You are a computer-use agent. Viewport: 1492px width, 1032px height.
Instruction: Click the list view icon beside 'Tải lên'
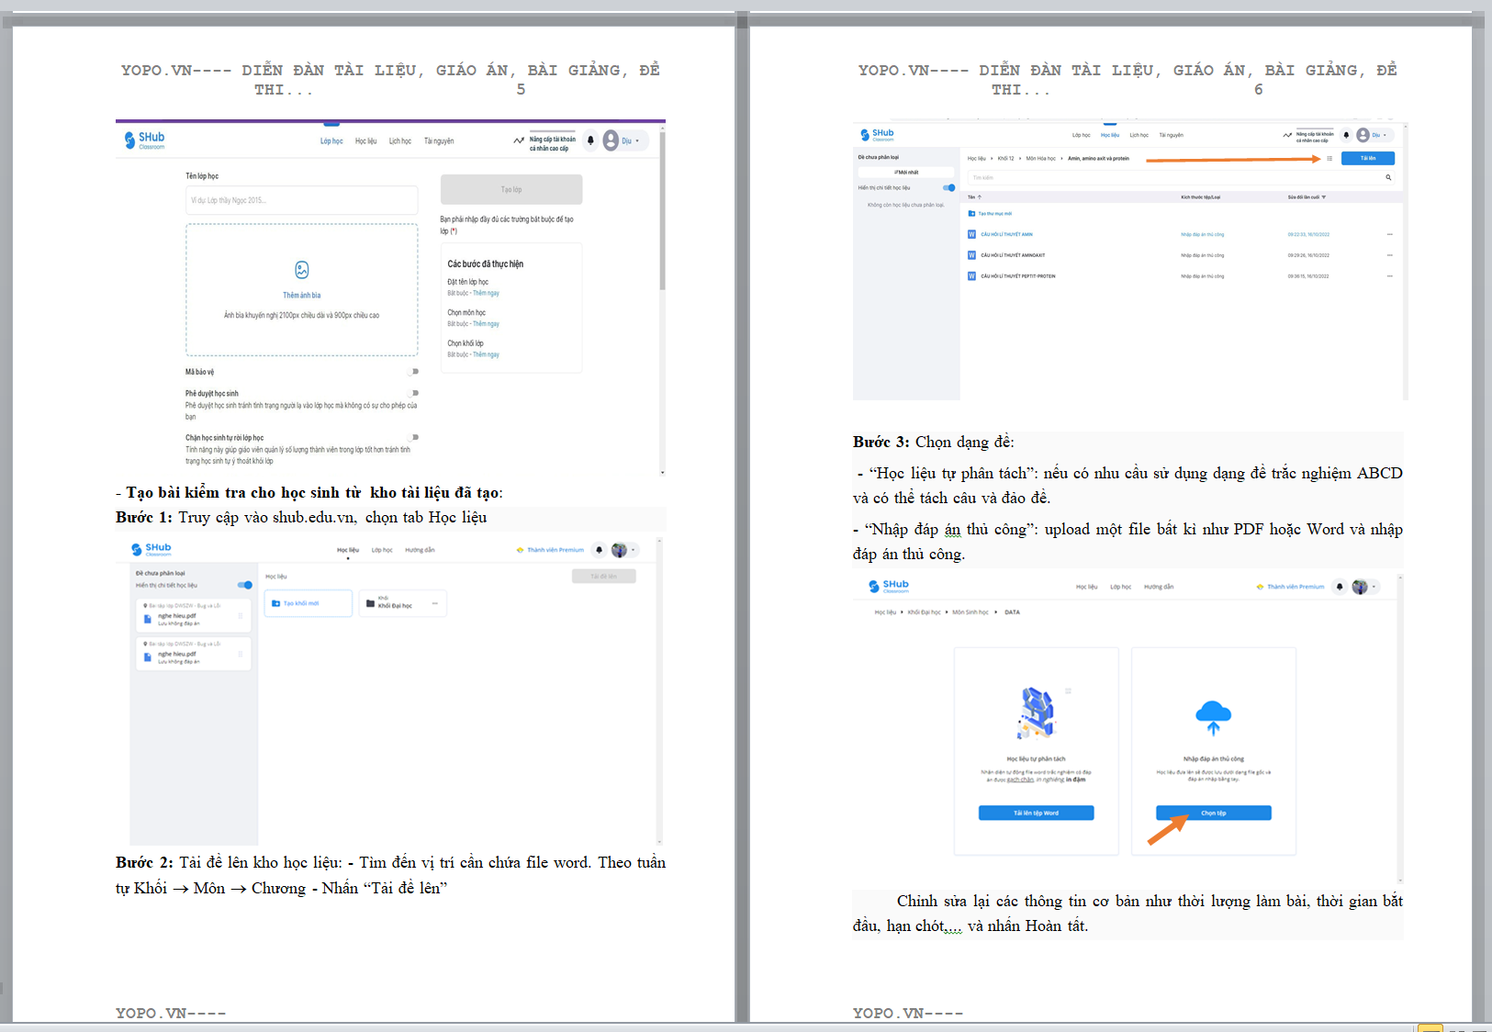coord(1329,159)
